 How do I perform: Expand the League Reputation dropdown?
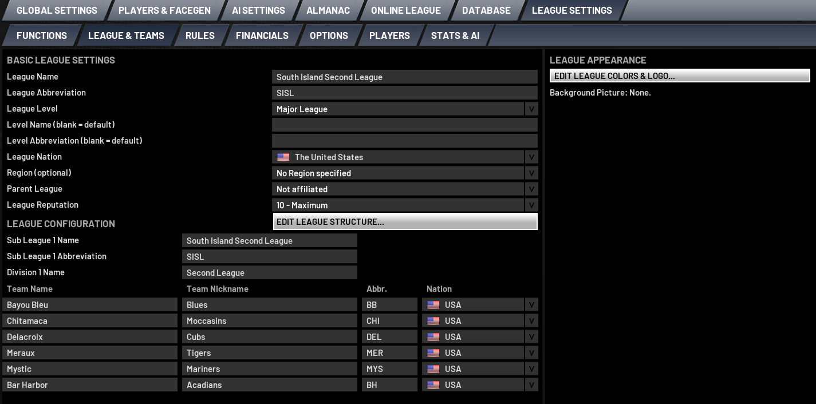pos(405,205)
